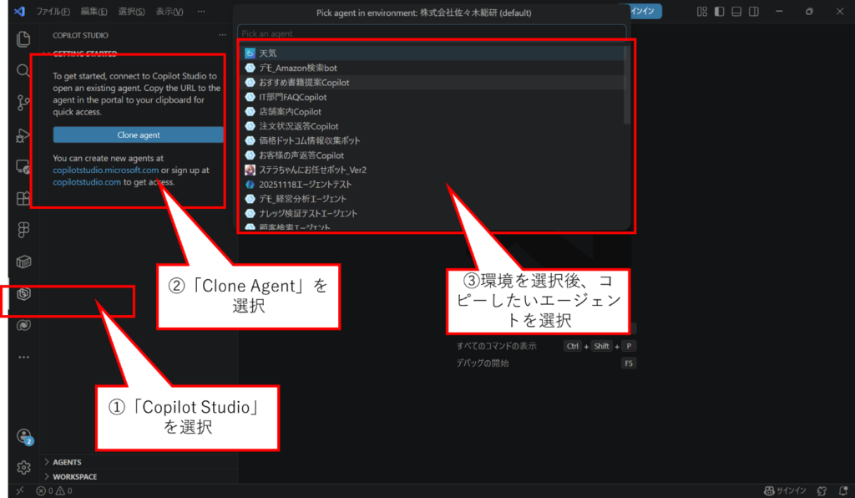Toggle the secondary side bar layout button
Screen dimensions: 855x498
[755, 12]
